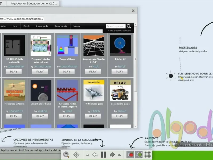Open Lunar Lander Game thumbnail
Viewport: 213px width, 160px height.
coord(41,90)
